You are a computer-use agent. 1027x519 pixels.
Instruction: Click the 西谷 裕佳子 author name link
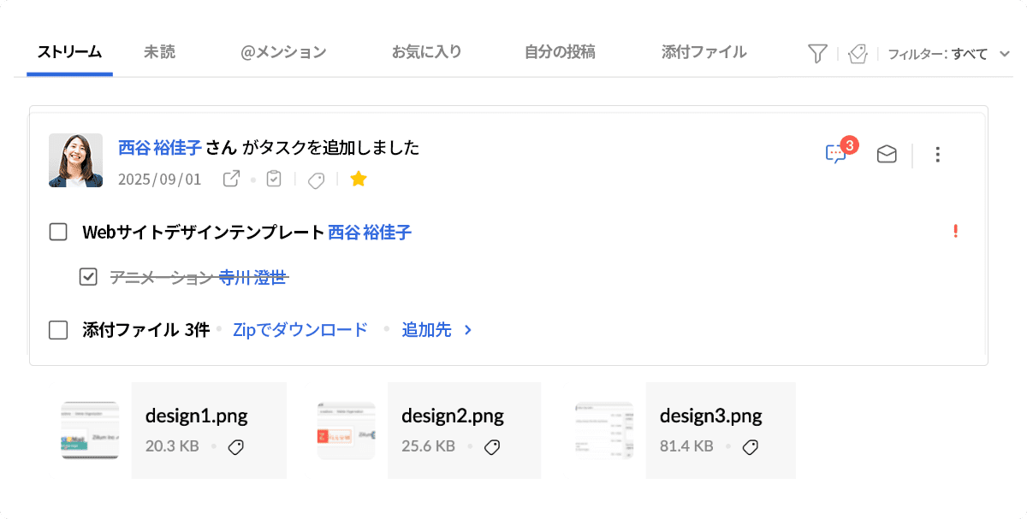click(x=160, y=148)
